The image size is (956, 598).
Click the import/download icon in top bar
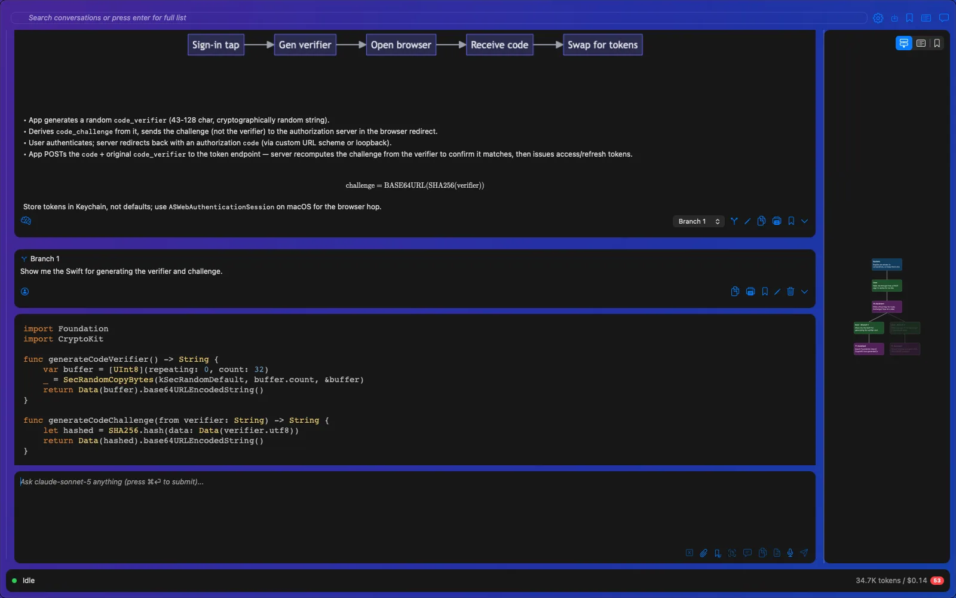coord(894,18)
